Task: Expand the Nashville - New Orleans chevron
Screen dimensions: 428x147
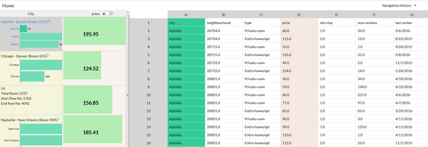Action: pyautogui.click(x=58, y=119)
